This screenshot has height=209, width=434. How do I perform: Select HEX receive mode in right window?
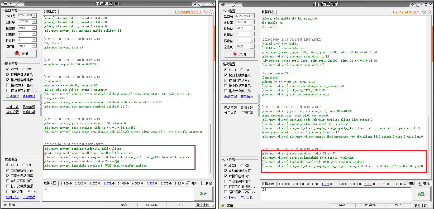tap(245, 70)
